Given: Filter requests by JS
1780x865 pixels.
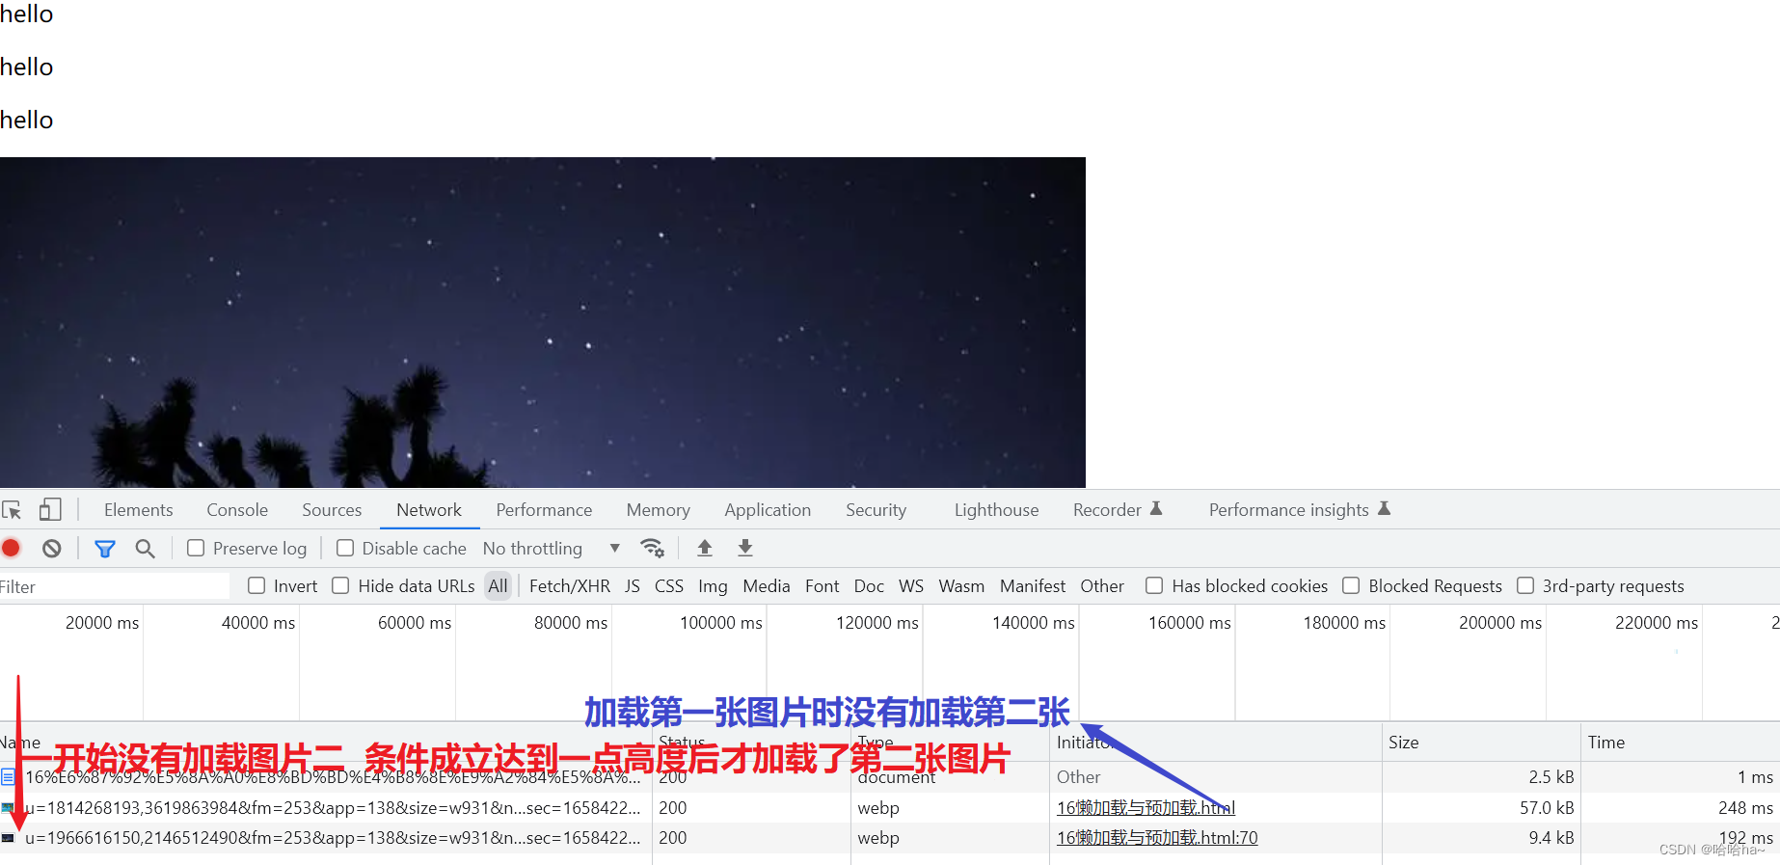Looking at the screenshot, I should click(x=633, y=585).
